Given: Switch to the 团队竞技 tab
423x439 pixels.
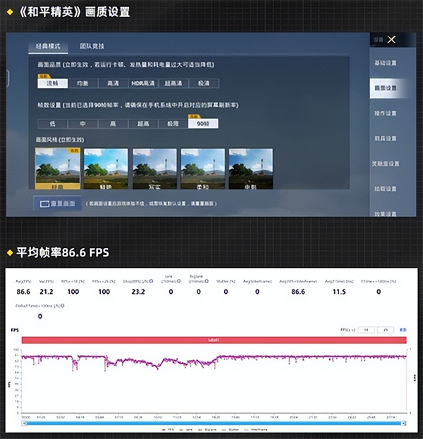Looking at the screenshot, I should (x=92, y=47).
